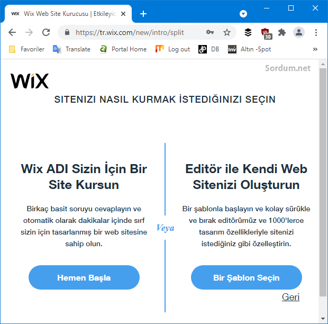
Task: Click the Hemen Başla button
Action: point(84,277)
